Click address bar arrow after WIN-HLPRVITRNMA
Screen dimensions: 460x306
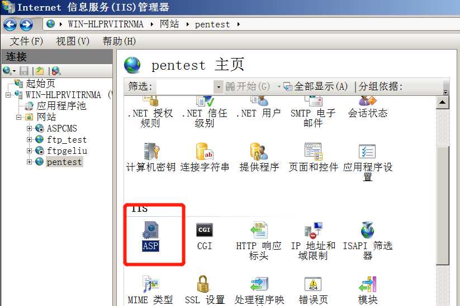pyautogui.click(x=151, y=25)
